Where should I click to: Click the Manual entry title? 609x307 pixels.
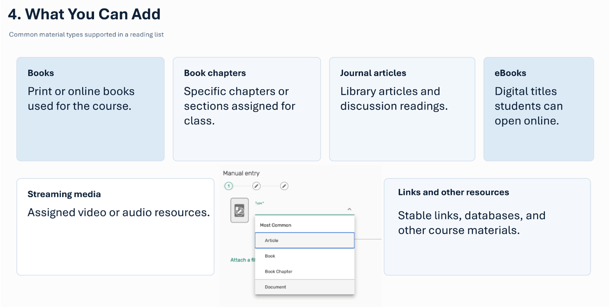click(x=241, y=173)
